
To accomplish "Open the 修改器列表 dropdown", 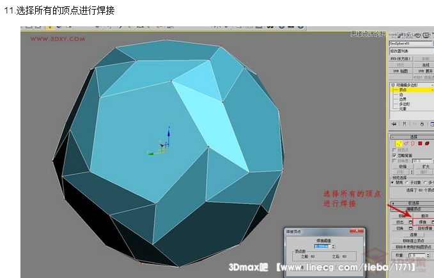I will (x=411, y=51).
